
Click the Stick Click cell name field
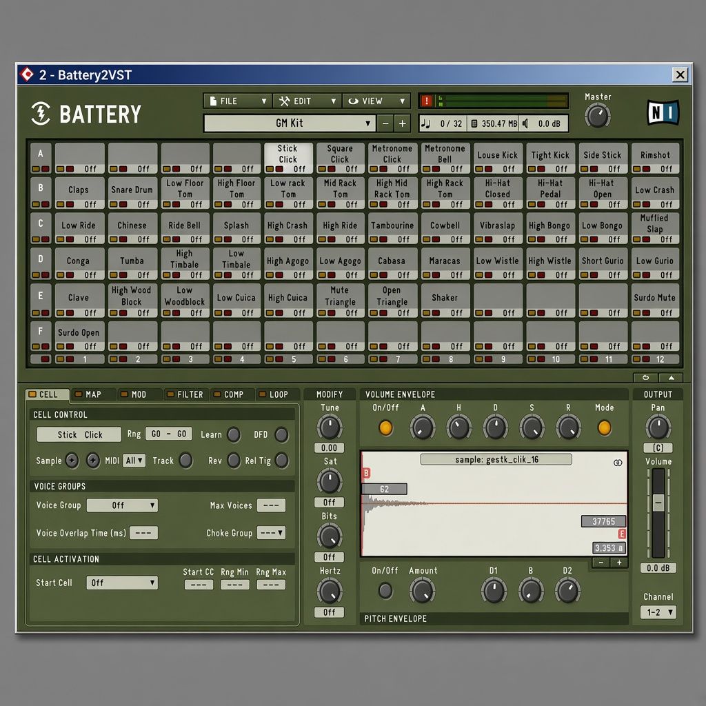click(79, 434)
